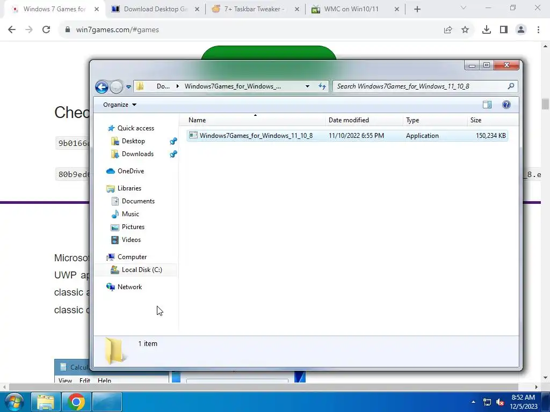Switch to WMC on Win10/11 tab
This screenshot has width=550, height=412.
click(x=351, y=9)
